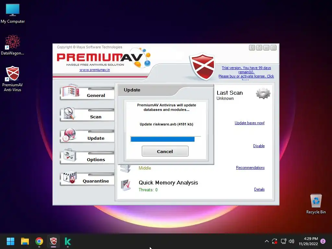Open the Update section in sidebar
332x249 pixels.
pyautogui.click(x=87, y=136)
